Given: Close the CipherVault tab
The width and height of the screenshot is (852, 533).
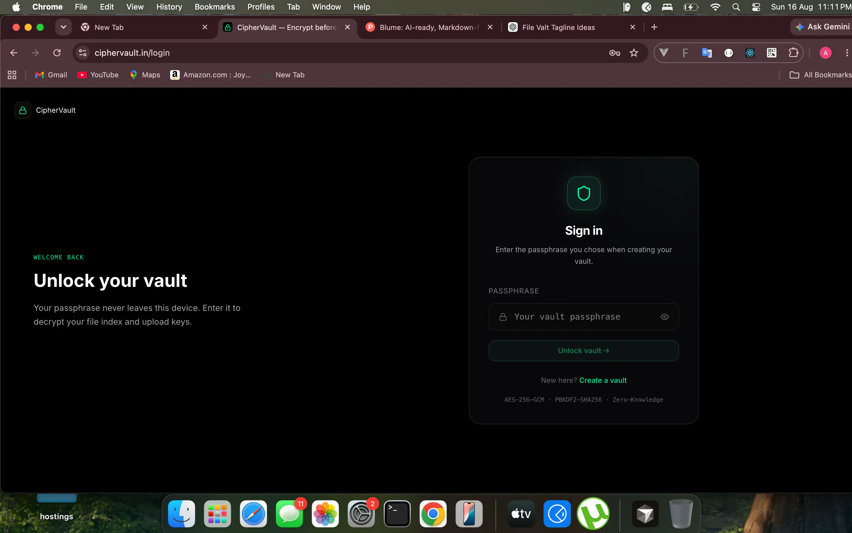Looking at the screenshot, I should pyautogui.click(x=347, y=27).
